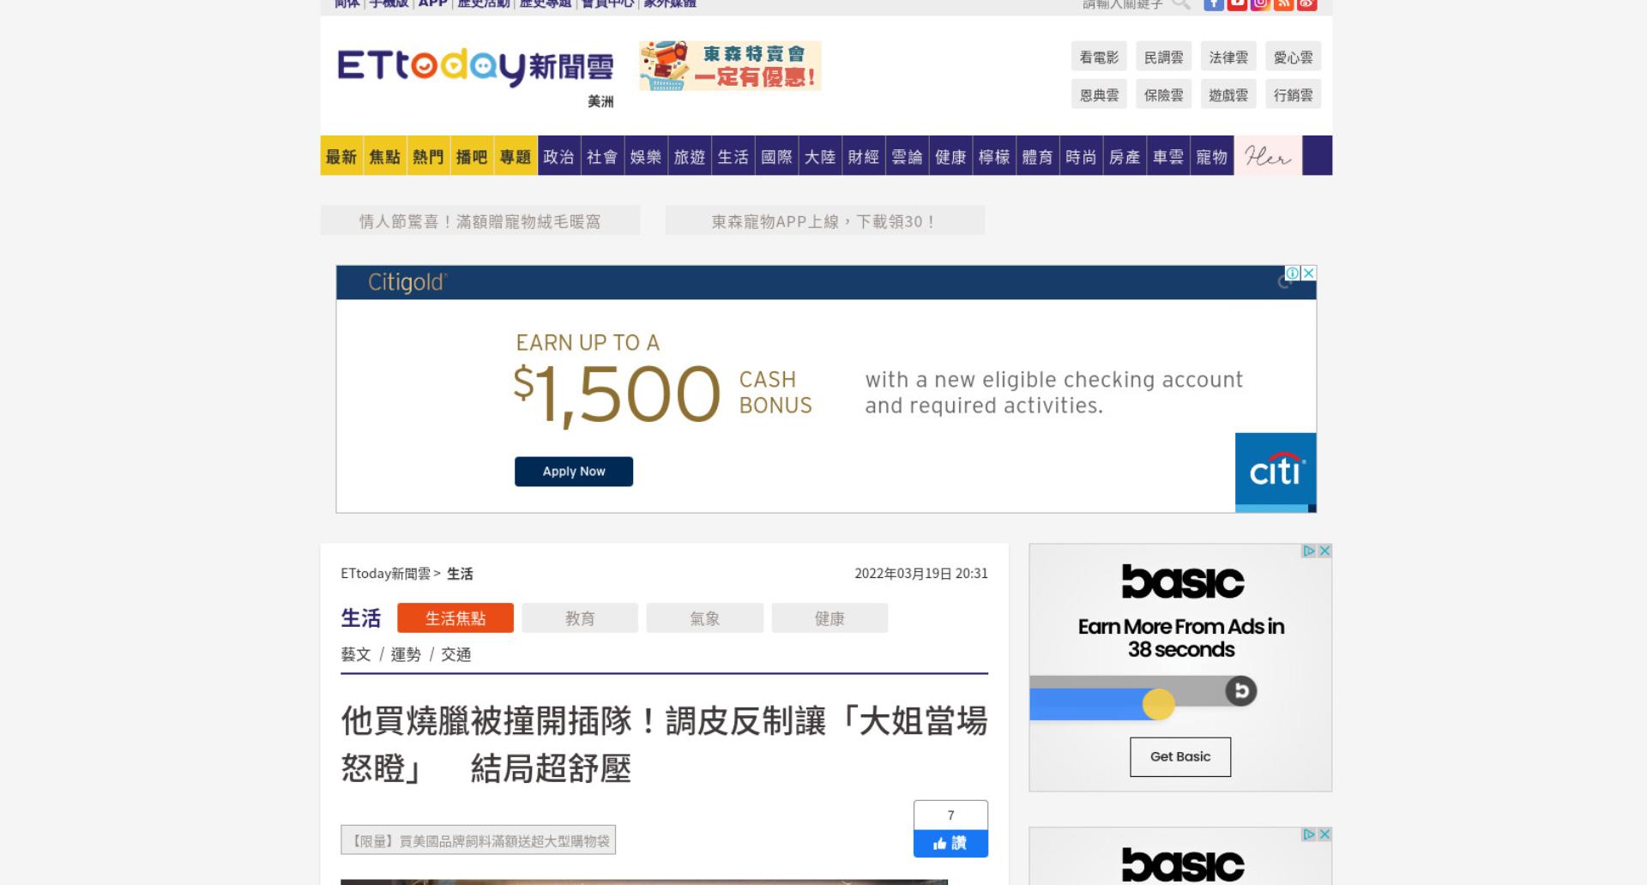Go to the 時尚 section
This screenshot has height=885, width=1647.
1081,156
